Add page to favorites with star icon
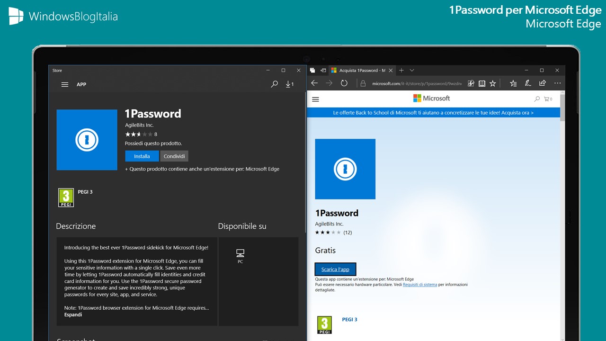This screenshot has width=606, height=341. tap(493, 83)
